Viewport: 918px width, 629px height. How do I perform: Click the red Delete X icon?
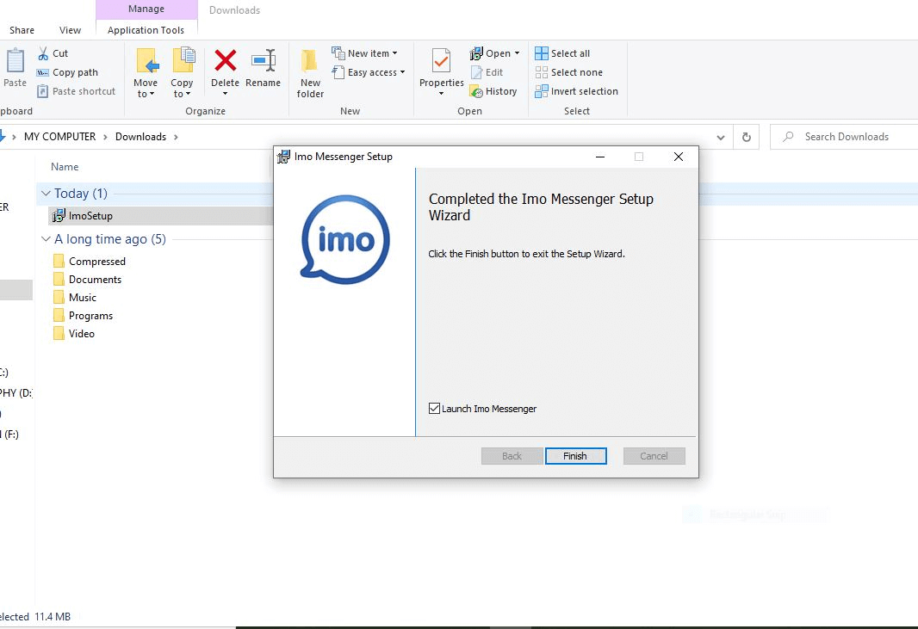(225, 60)
